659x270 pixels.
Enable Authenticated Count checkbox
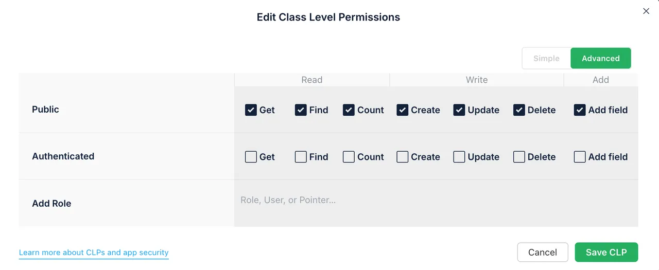349,157
